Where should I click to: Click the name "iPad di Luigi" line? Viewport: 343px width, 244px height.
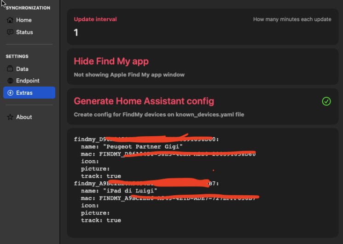119,191
